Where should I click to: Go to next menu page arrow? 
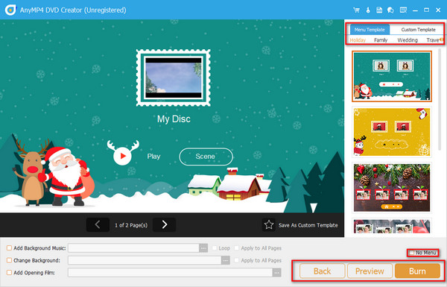pos(164,225)
